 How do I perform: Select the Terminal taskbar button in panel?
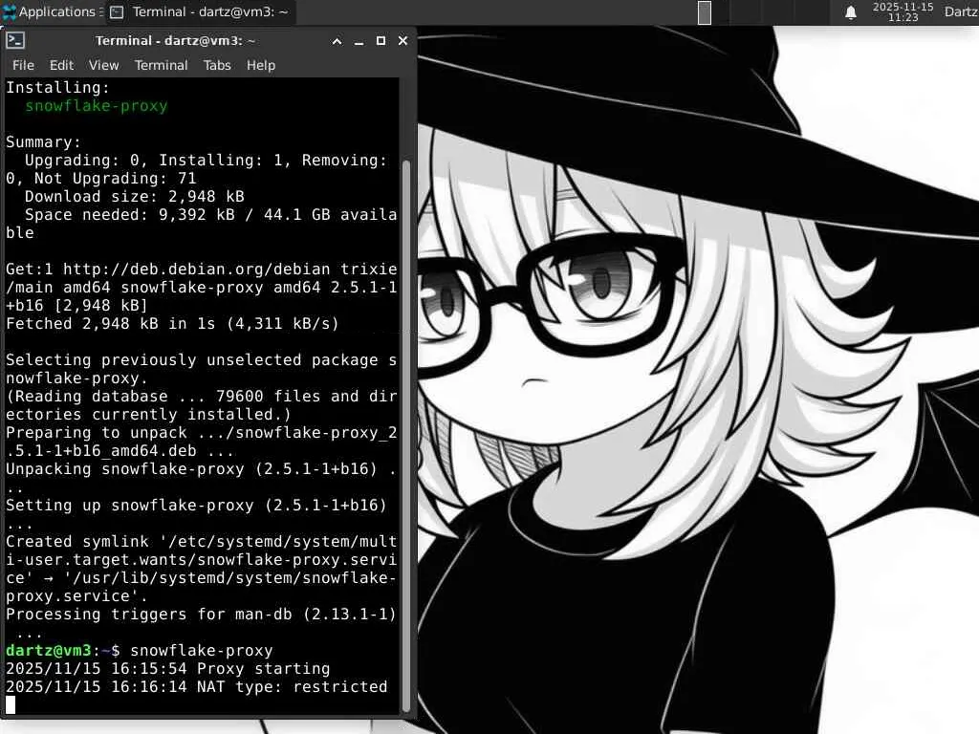tap(200, 11)
